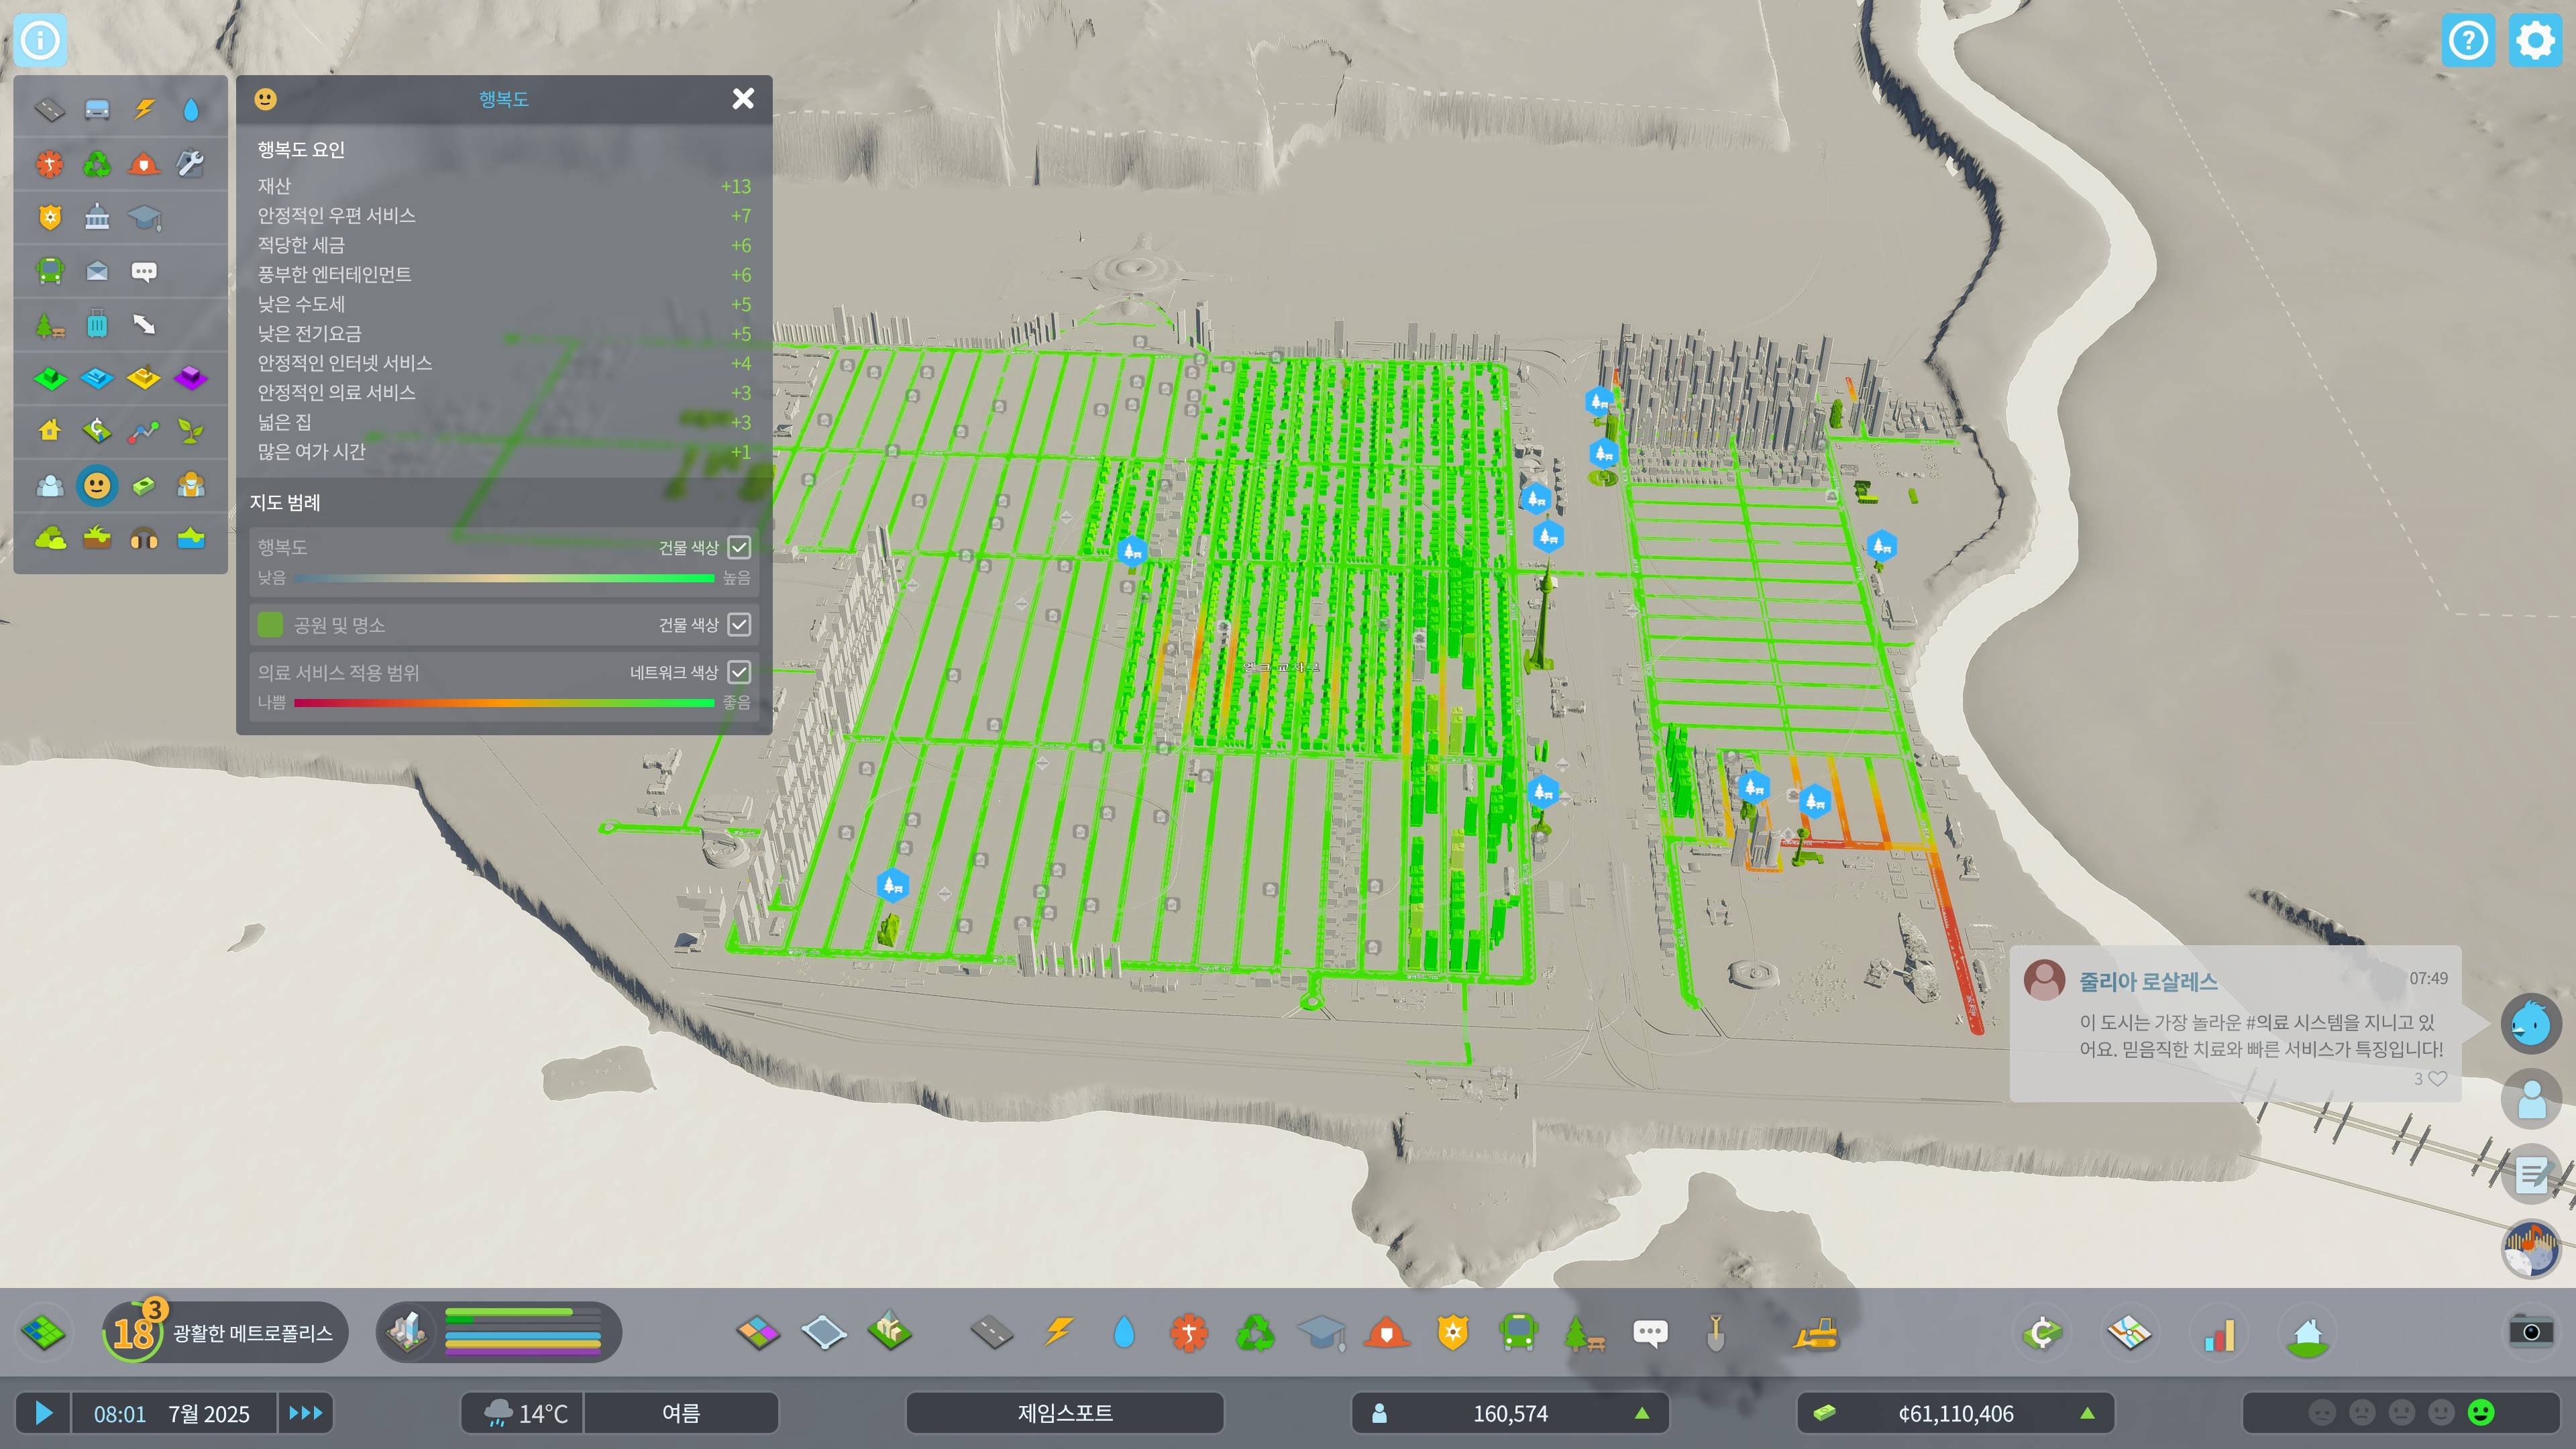
Task: Open simulation speed triple-arrow selector
Action: pyautogui.click(x=305, y=1413)
